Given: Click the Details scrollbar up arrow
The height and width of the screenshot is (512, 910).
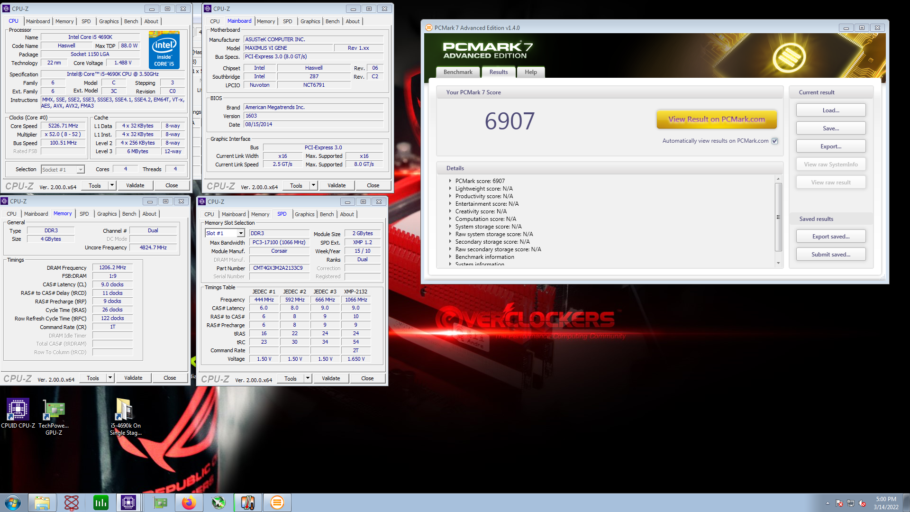Looking at the screenshot, I should [x=778, y=179].
